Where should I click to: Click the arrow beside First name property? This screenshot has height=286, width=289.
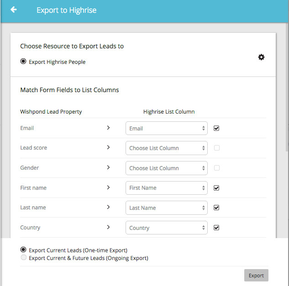point(108,187)
